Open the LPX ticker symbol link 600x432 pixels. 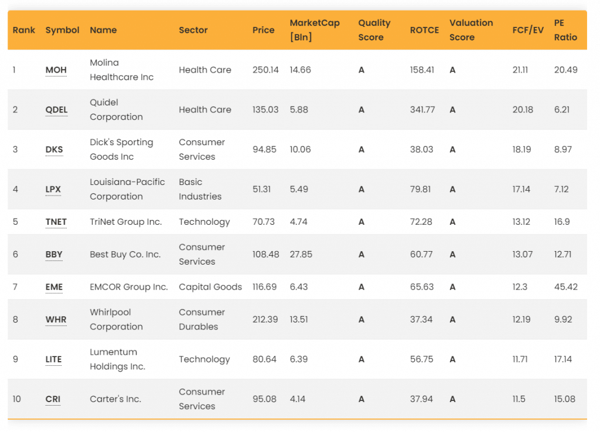coord(53,189)
